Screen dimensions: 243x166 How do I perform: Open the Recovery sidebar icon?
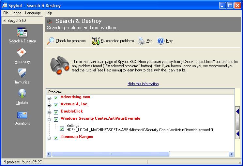pos(22,53)
